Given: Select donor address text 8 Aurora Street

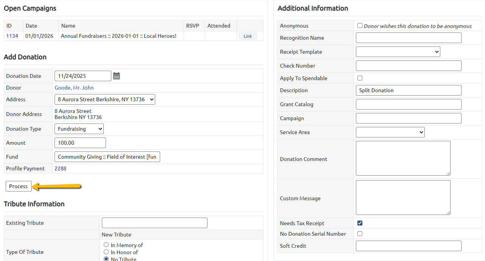Looking at the screenshot, I should 73,111.
